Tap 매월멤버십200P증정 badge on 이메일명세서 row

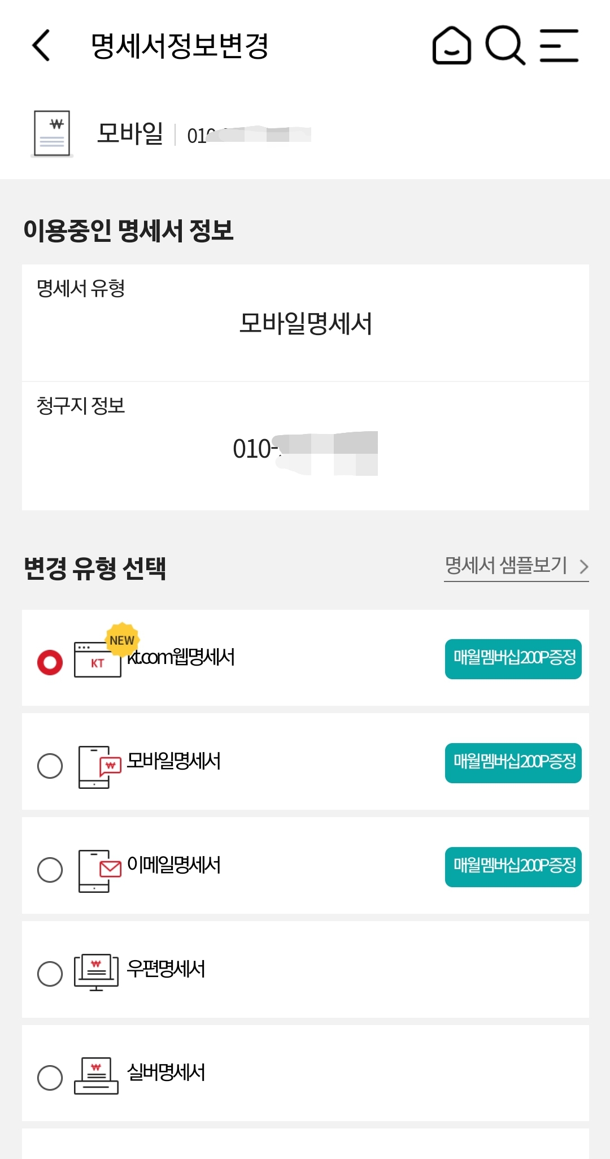click(513, 867)
